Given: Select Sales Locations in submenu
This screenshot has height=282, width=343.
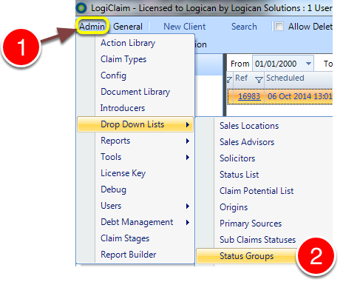Looking at the screenshot, I should point(265,126).
